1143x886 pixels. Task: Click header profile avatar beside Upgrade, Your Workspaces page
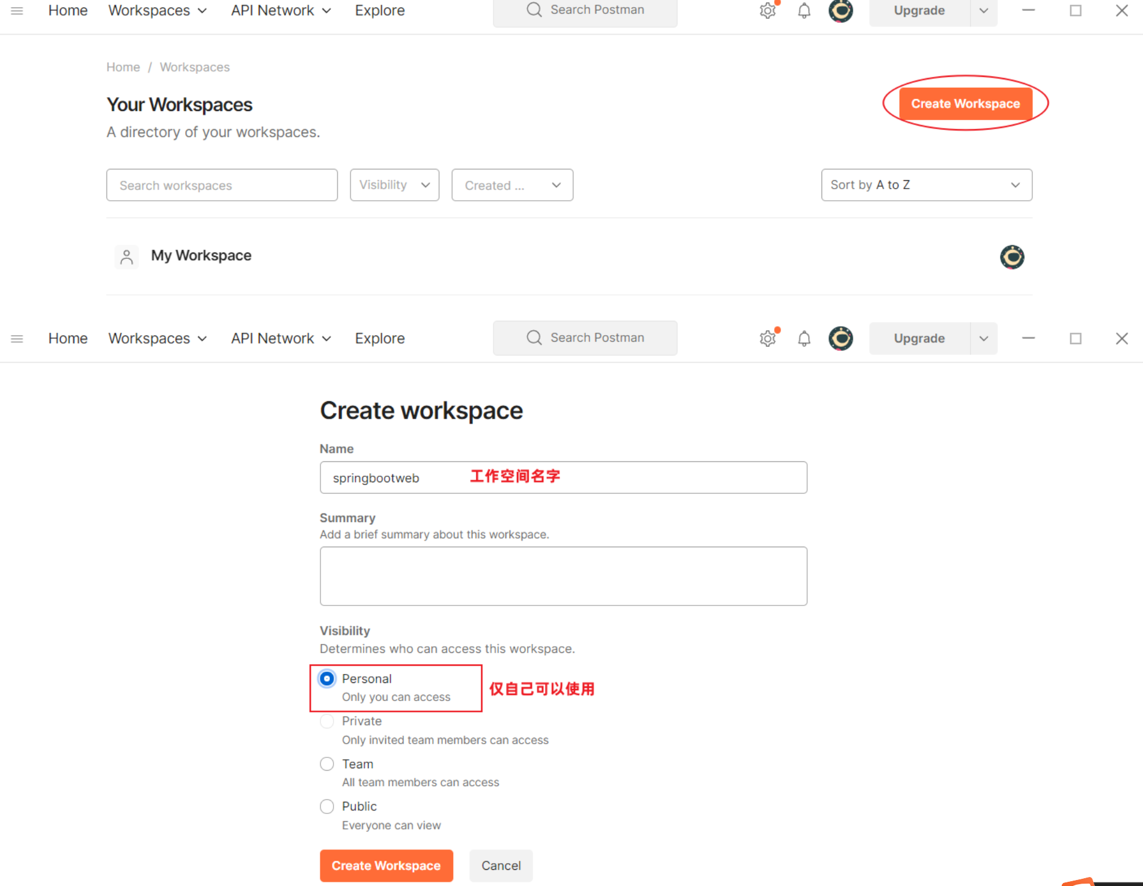[x=841, y=11]
